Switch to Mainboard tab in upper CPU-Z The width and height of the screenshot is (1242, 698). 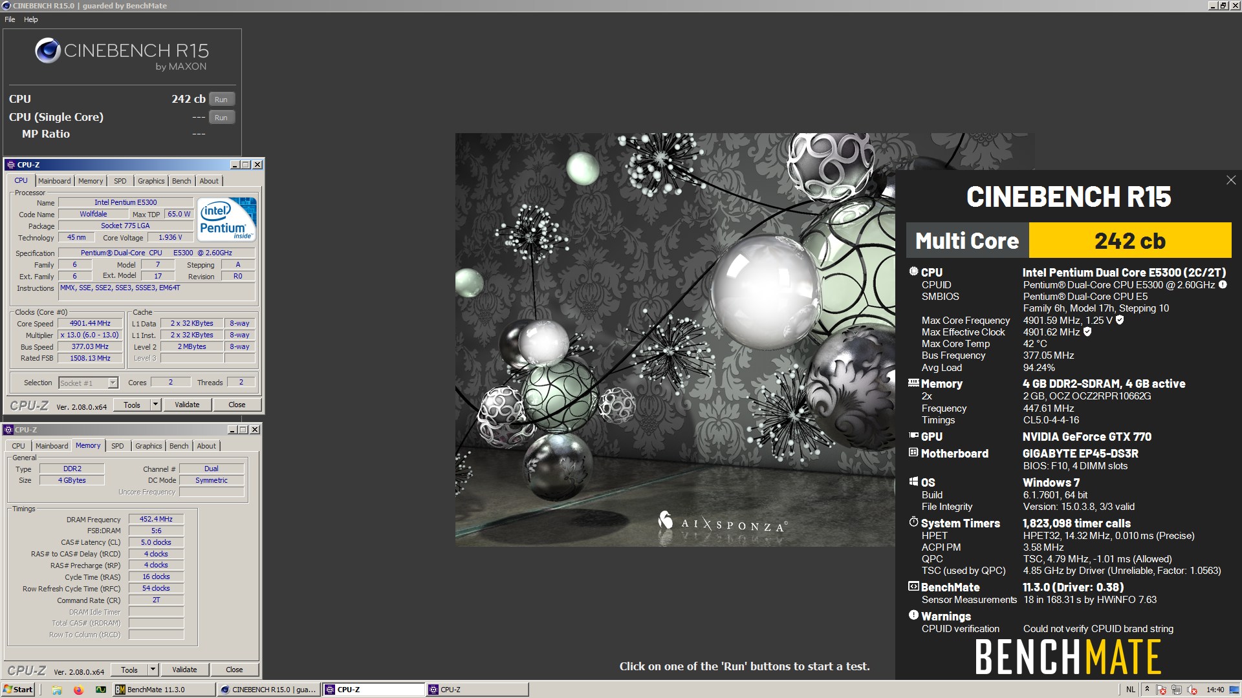click(x=54, y=181)
